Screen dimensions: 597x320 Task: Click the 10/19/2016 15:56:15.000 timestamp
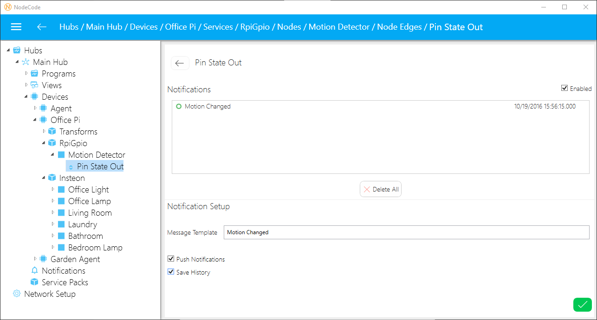pyautogui.click(x=545, y=107)
